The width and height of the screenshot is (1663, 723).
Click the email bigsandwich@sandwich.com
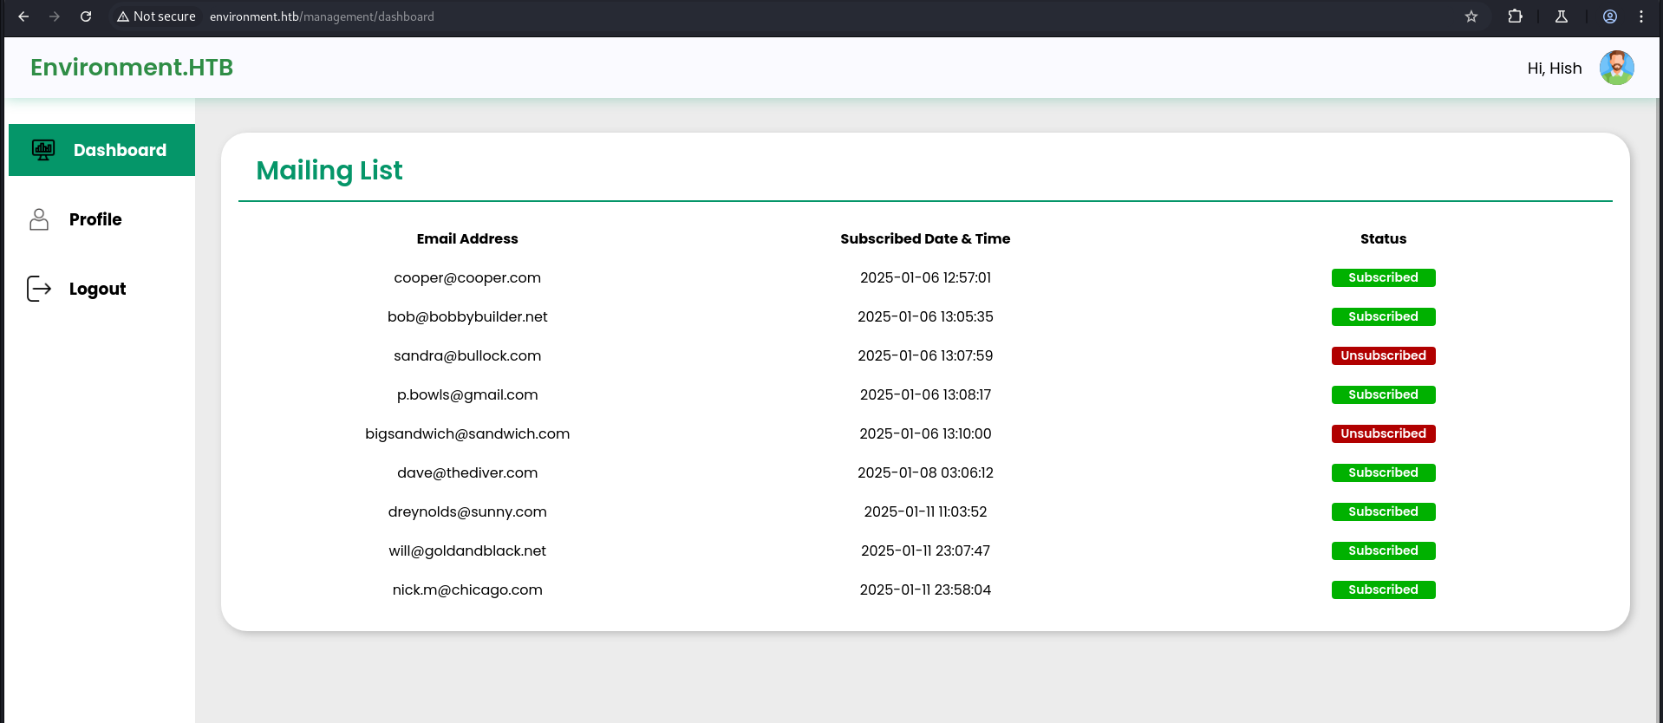coord(467,433)
